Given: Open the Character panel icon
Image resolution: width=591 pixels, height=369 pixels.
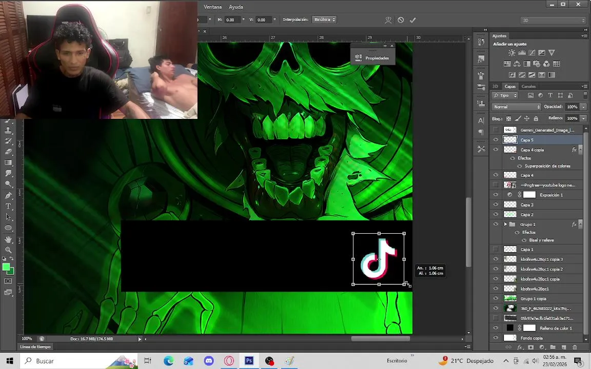Looking at the screenshot, I should pyautogui.click(x=481, y=121).
